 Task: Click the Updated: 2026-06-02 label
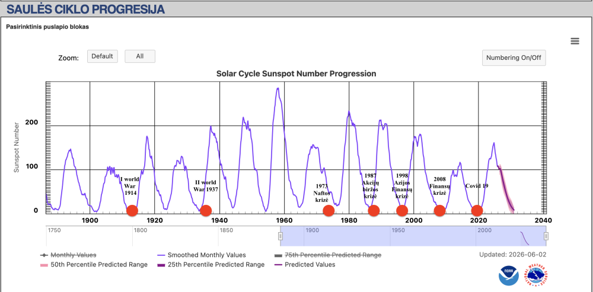click(512, 255)
